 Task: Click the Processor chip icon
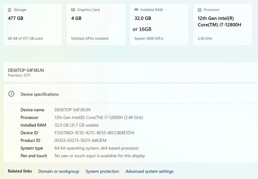(199, 10)
